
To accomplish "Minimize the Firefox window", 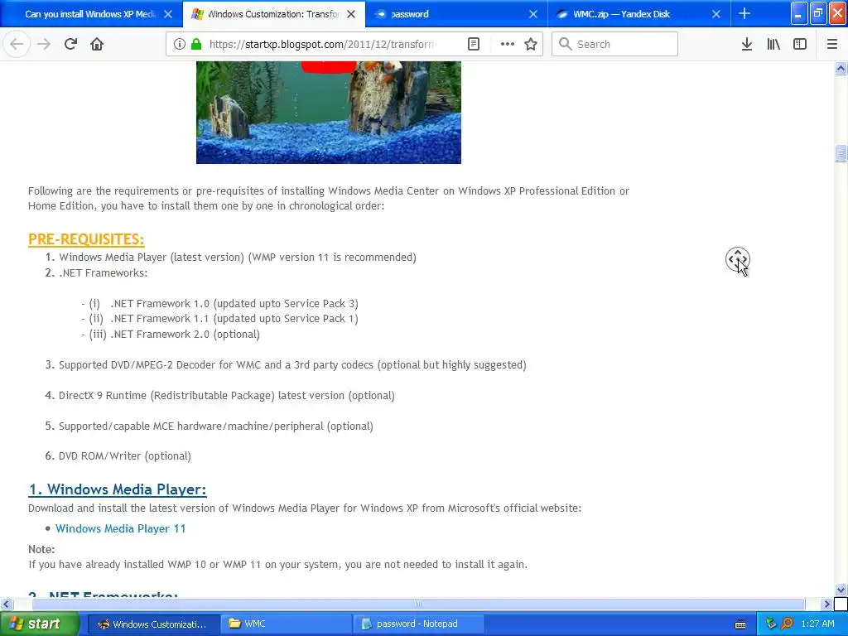I will click(x=799, y=13).
